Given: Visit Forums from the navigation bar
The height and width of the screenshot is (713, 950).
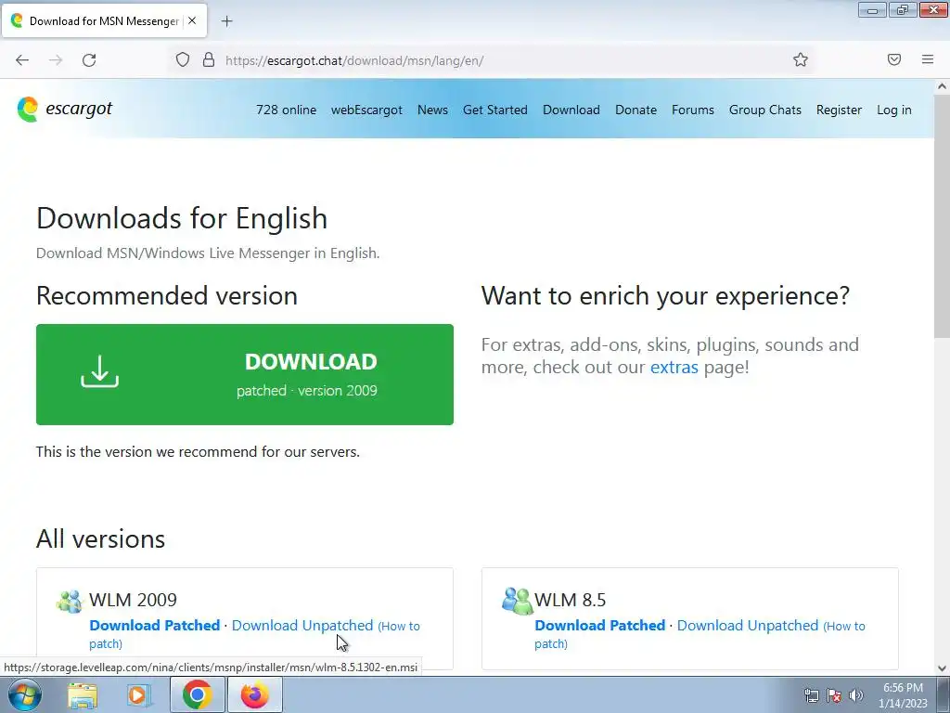Looking at the screenshot, I should pos(692,110).
